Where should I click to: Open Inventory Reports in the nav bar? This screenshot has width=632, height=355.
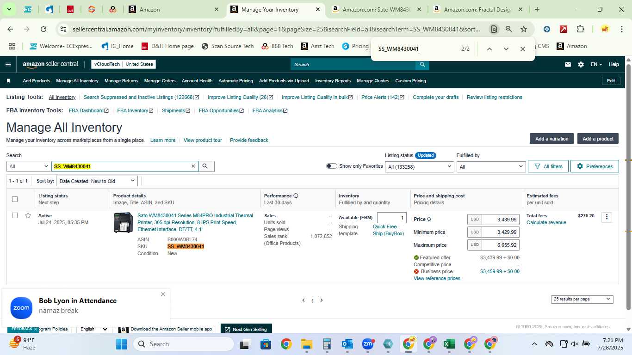click(333, 81)
